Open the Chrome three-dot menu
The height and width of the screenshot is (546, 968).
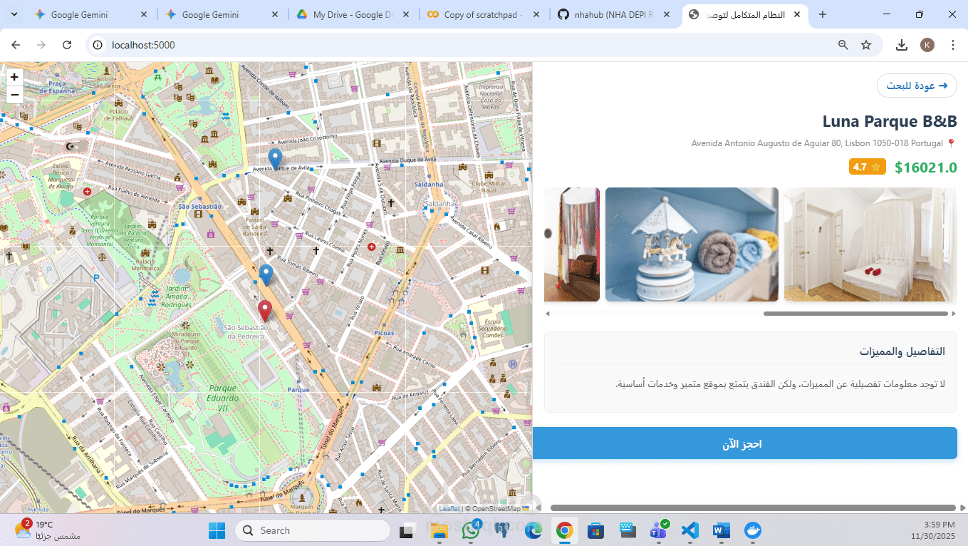click(x=953, y=45)
